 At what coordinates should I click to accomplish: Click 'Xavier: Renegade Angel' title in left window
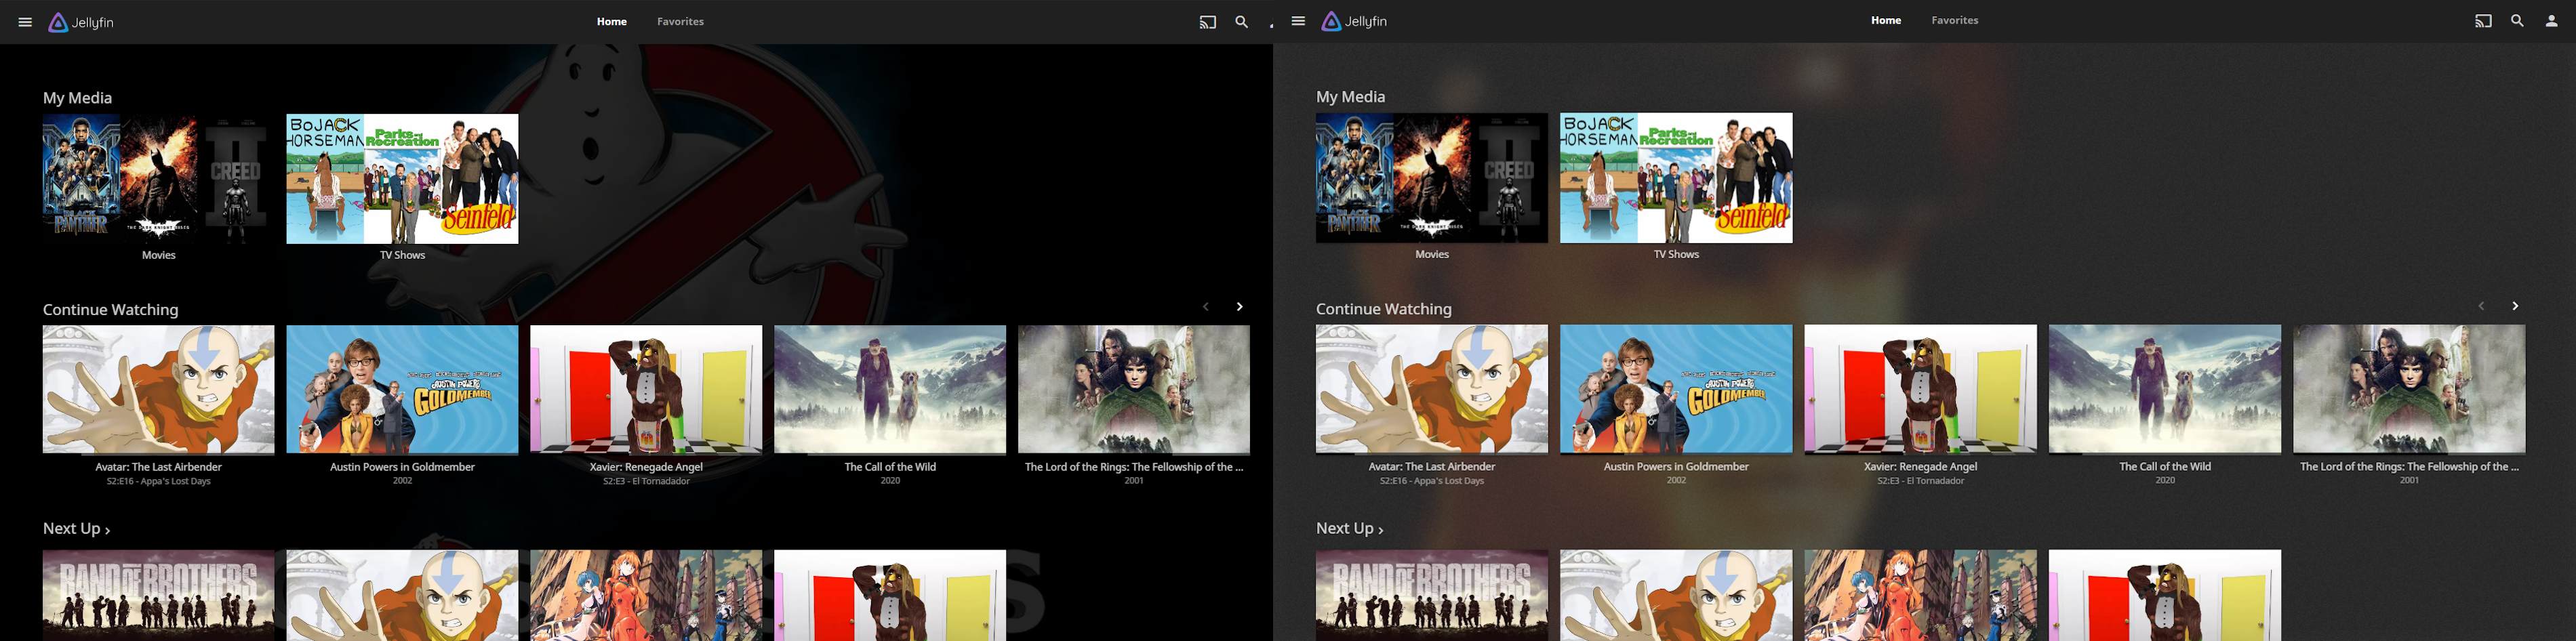(x=646, y=467)
